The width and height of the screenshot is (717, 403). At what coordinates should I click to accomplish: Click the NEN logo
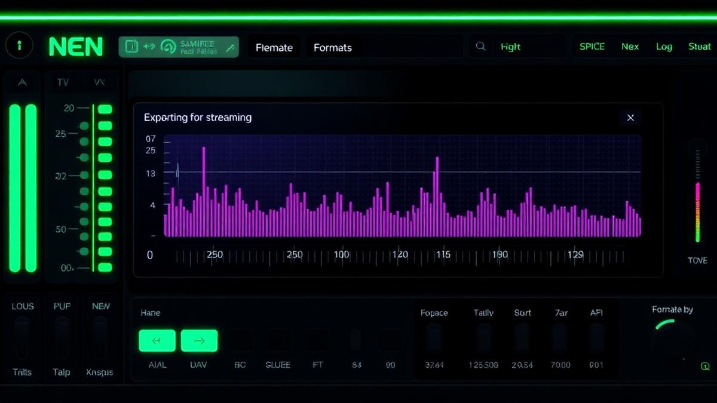pyautogui.click(x=75, y=47)
